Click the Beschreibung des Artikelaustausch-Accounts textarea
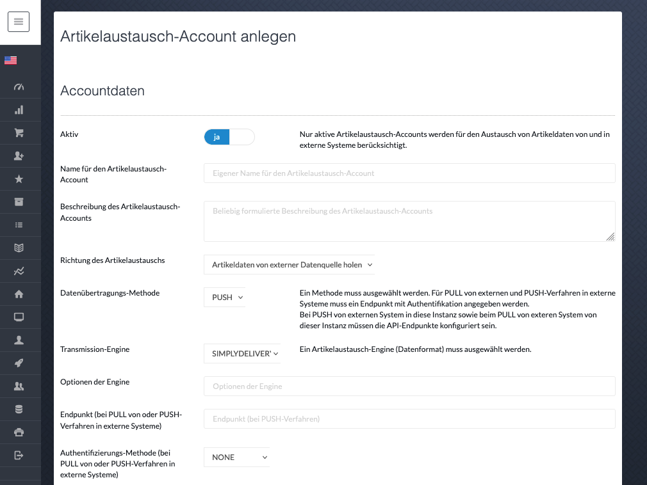 [409, 221]
